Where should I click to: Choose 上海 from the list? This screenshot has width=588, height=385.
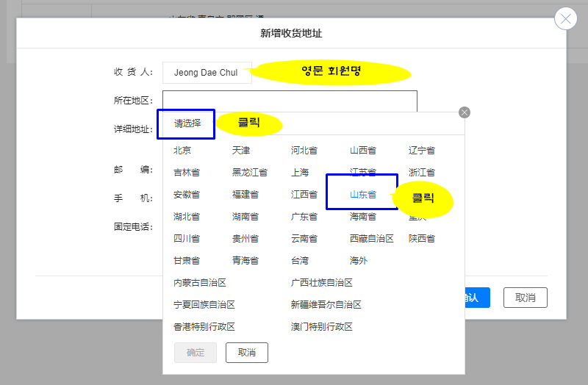(x=300, y=173)
